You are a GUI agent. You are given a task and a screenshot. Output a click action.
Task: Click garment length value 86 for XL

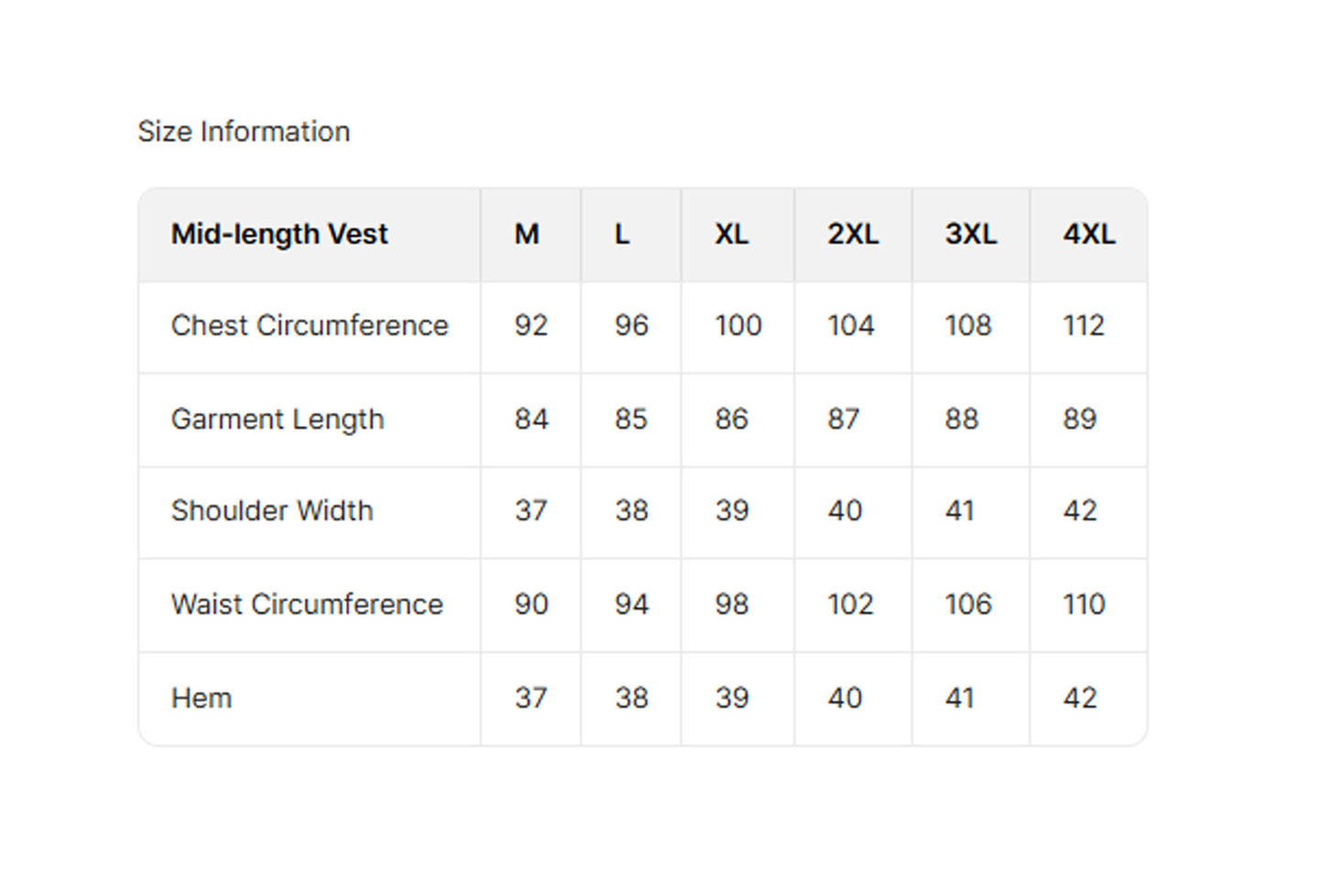[731, 420]
